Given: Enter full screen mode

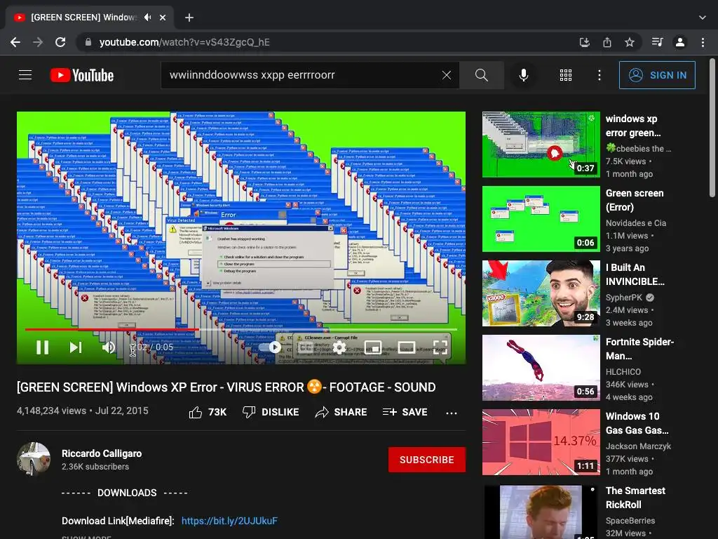Looking at the screenshot, I should (440, 347).
